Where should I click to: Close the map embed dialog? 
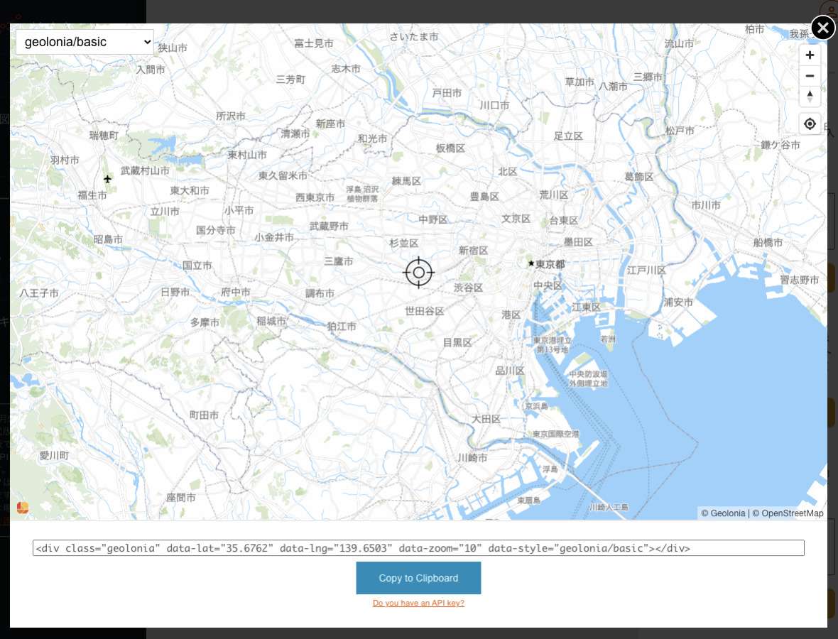coord(822,28)
